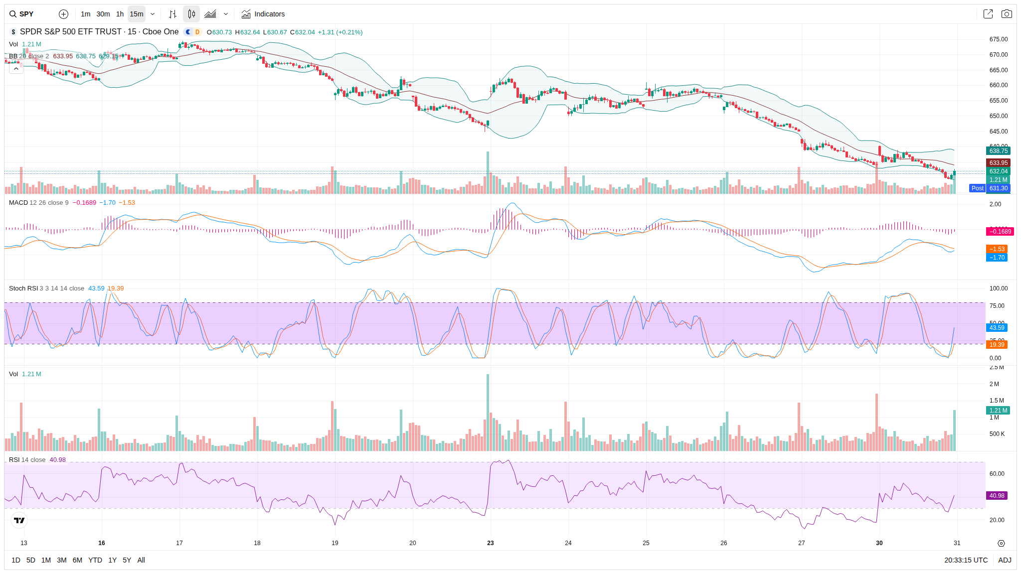Expand the time interval dropdown arrow
1021x574 pixels.
[x=153, y=14]
